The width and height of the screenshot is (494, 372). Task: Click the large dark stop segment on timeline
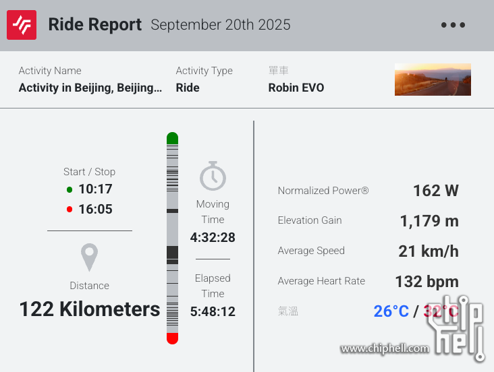click(x=172, y=253)
